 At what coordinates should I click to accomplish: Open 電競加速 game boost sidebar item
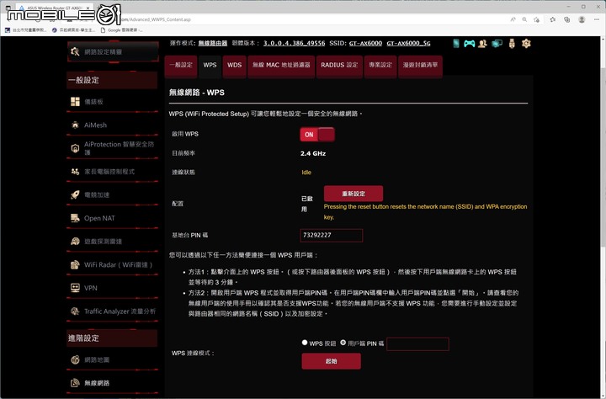[x=113, y=194]
